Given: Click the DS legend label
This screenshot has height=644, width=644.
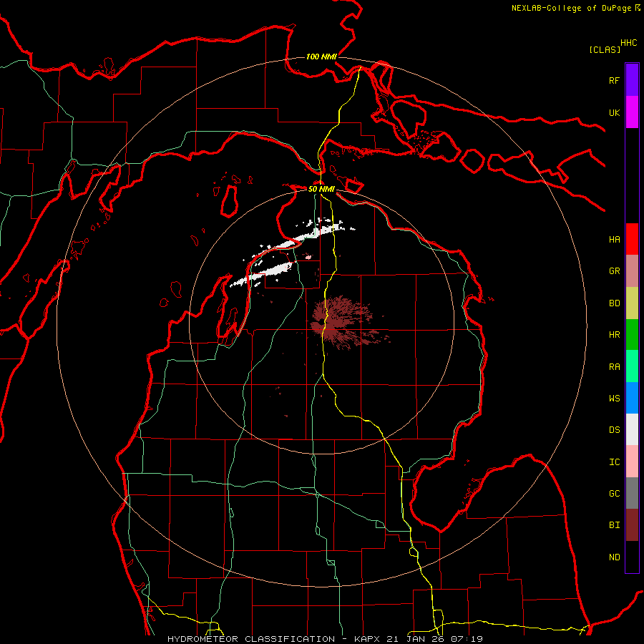Looking at the screenshot, I should pos(614,430).
